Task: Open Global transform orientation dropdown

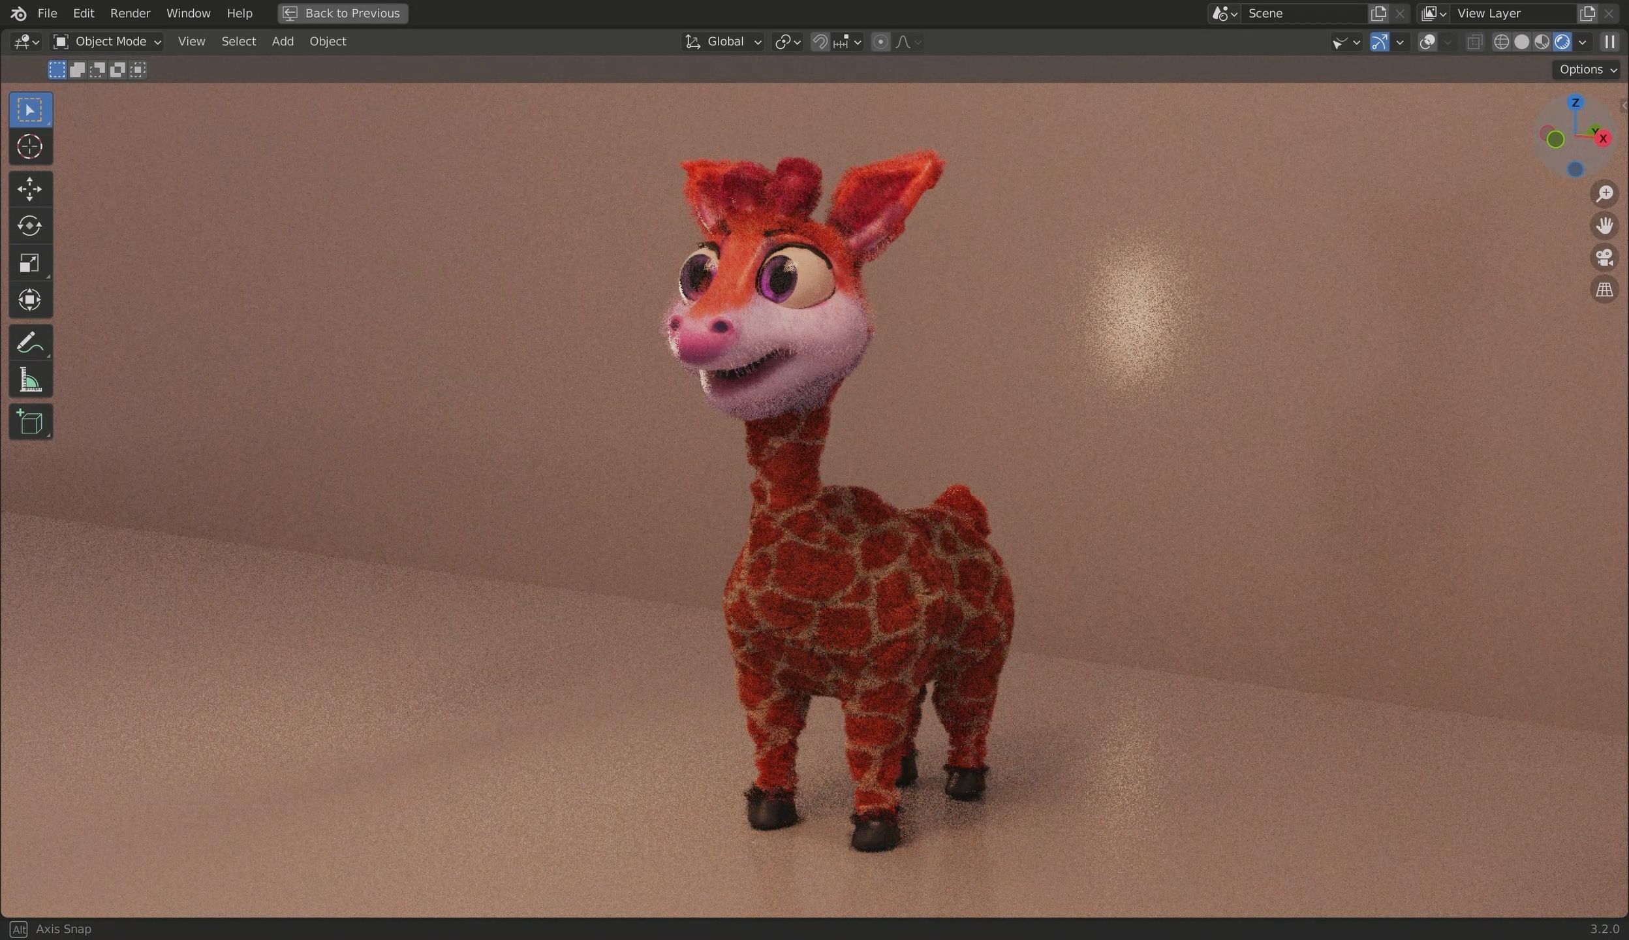Action: [x=722, y=42]
